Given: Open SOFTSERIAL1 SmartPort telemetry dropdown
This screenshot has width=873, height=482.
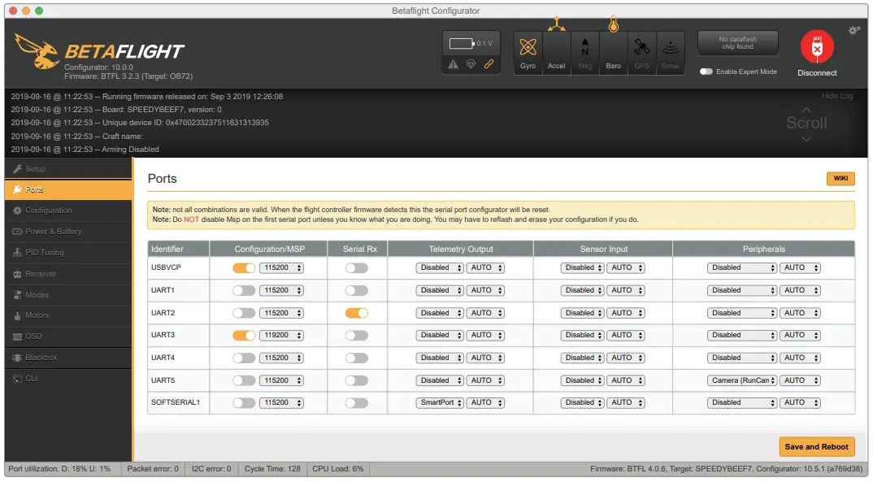Looking at the screenshot, I should pos(440,403).
